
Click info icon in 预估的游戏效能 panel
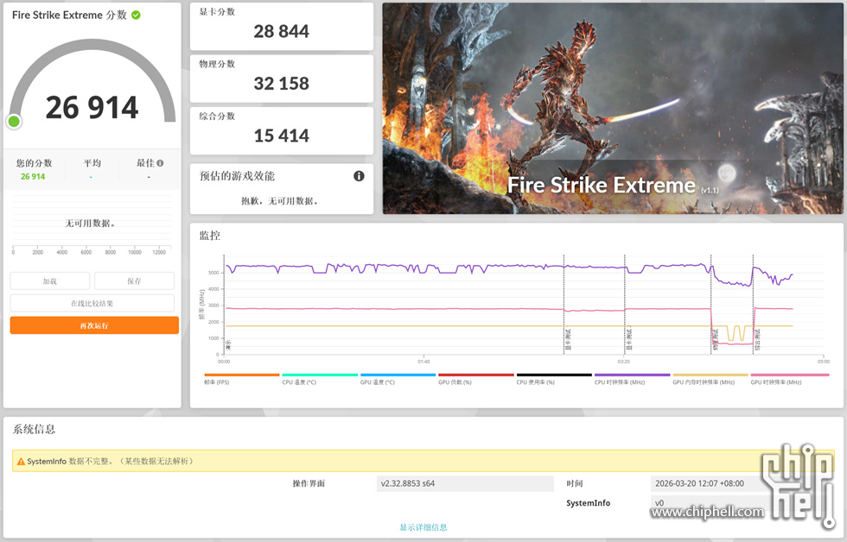point(359,176)
